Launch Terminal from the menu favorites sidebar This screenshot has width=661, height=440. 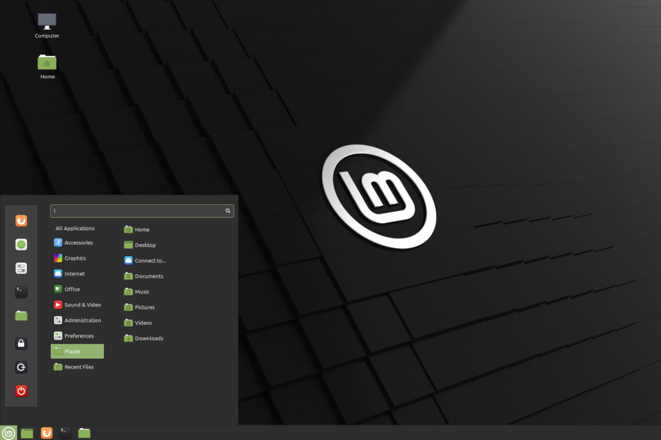(21, 292)
